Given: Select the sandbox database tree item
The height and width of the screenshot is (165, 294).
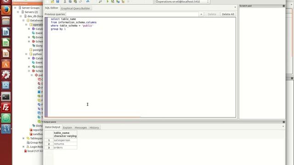Looking at the screenshot, I should [x=36, y=134].
